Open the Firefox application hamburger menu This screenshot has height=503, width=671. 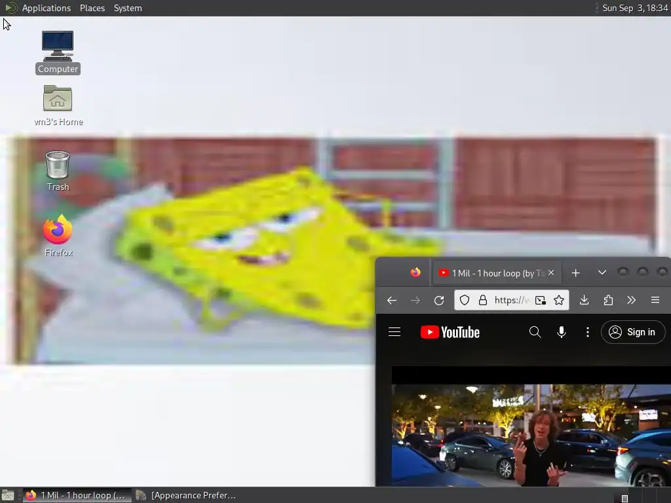655,300
